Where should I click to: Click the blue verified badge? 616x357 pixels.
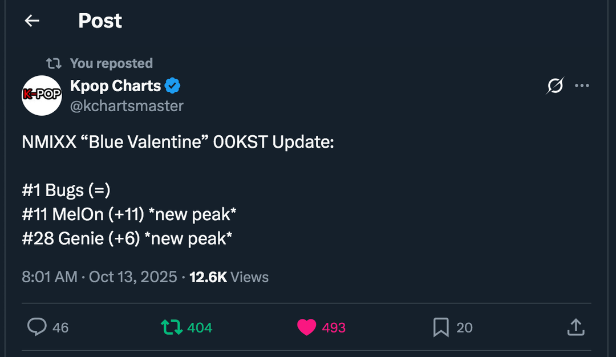point(173,86)
